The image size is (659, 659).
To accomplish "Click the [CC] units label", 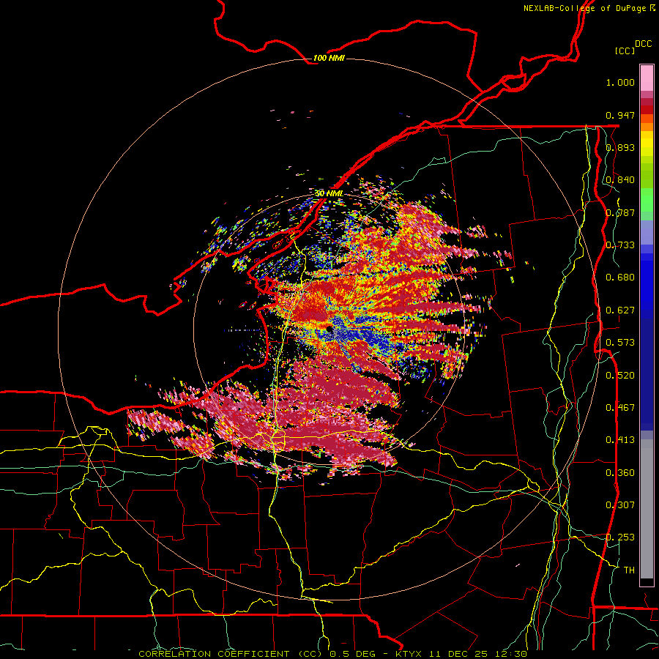I will click(625, 51).
